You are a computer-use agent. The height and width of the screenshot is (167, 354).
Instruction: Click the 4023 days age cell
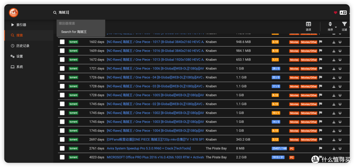coord(97,157)
